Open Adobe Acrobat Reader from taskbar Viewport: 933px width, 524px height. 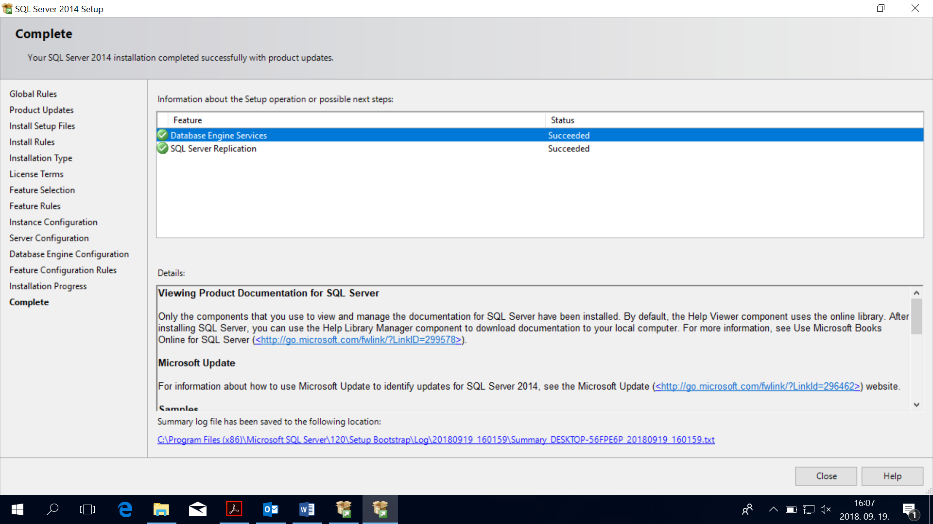[234, 509]
